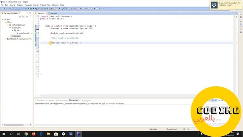
Task: Open the Edit menu
Action: click(x=6, y=5)
